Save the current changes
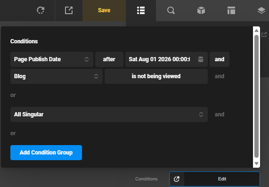 (104, 10)
